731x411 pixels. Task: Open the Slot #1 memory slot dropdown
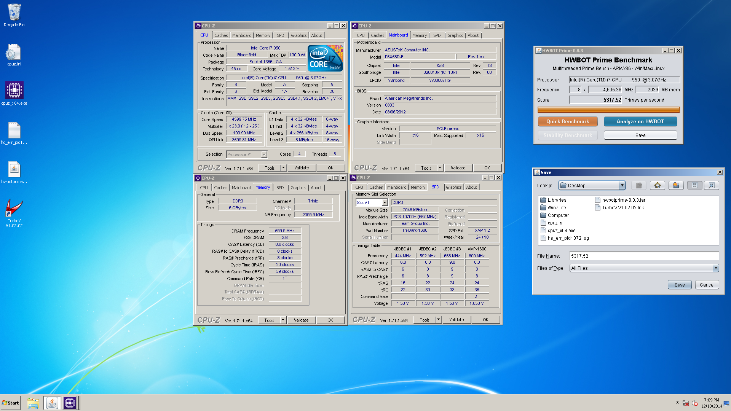tap(385, 202)
